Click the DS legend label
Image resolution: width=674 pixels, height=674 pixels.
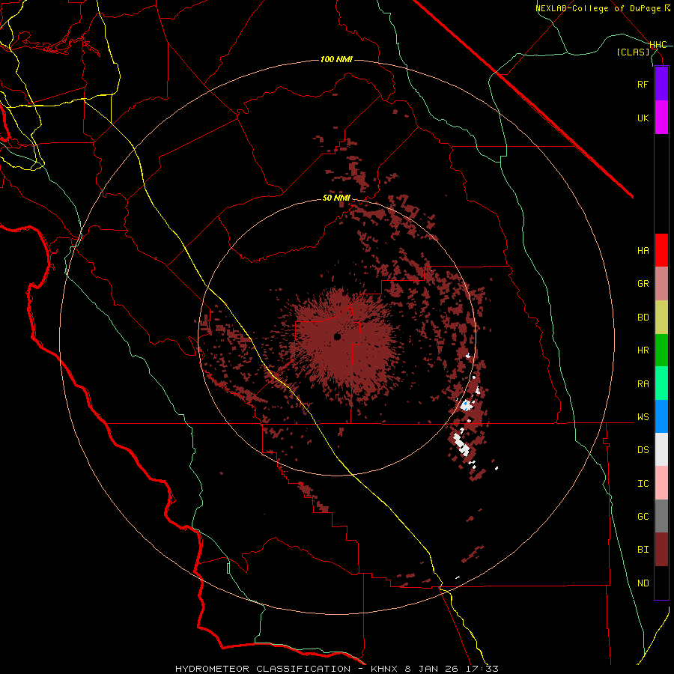coord(643,450)
